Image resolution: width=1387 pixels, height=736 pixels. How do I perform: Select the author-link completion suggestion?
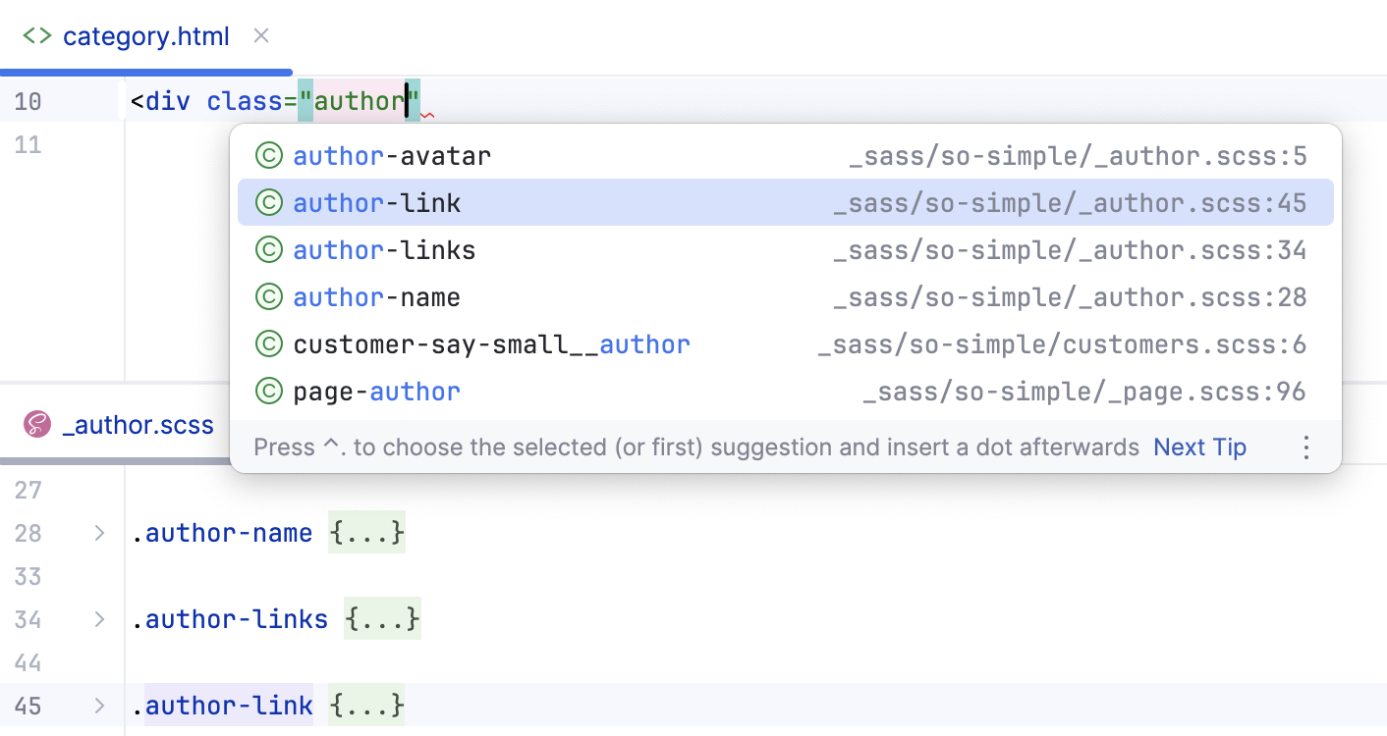pyautogui.click(x=377, y=202)
